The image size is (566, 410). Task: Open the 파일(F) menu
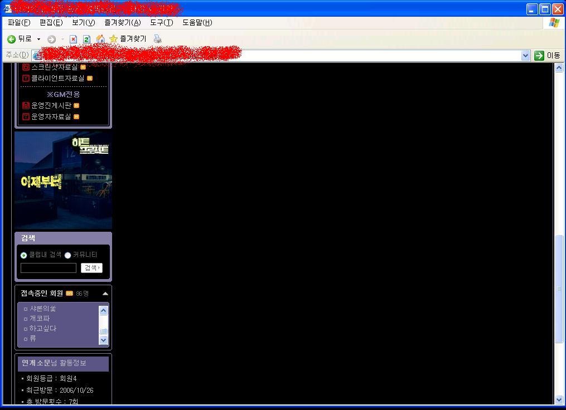click(19, 23)
